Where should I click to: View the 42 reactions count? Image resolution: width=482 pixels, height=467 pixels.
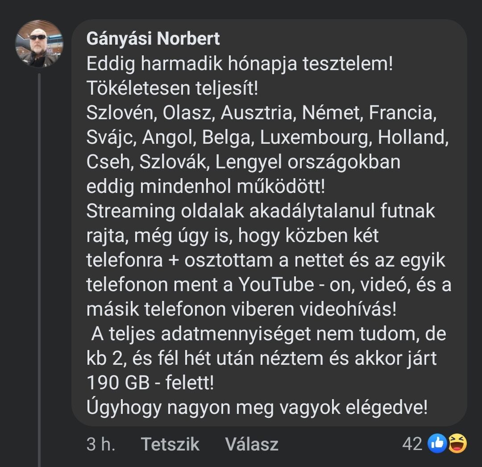[x=412, y=444]
